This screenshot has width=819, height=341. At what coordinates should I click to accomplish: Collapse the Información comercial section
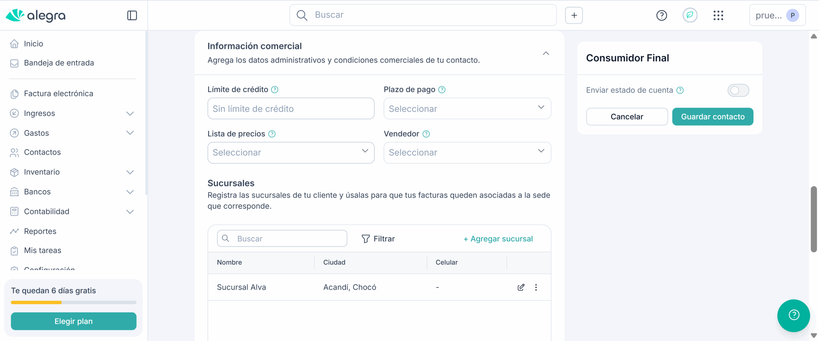[546, 53]
